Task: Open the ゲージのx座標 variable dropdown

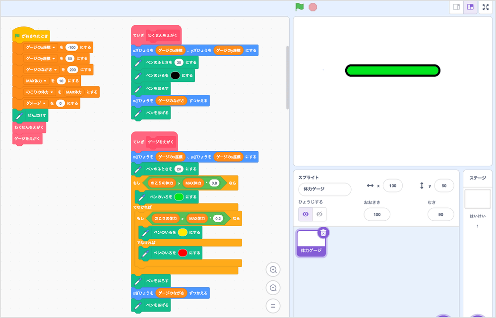Action: 53,47
